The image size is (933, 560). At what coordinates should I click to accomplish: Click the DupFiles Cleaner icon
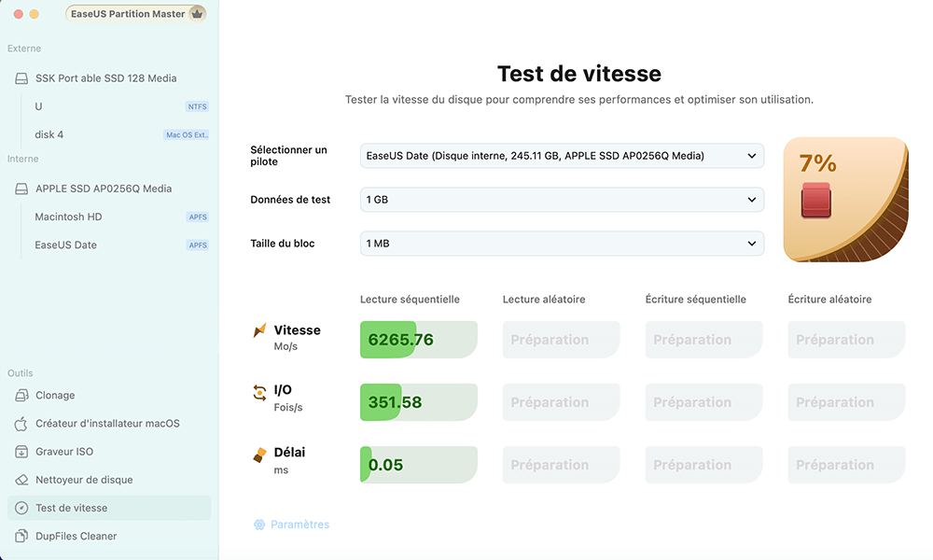pyautogui.click(x=21, y=536)
